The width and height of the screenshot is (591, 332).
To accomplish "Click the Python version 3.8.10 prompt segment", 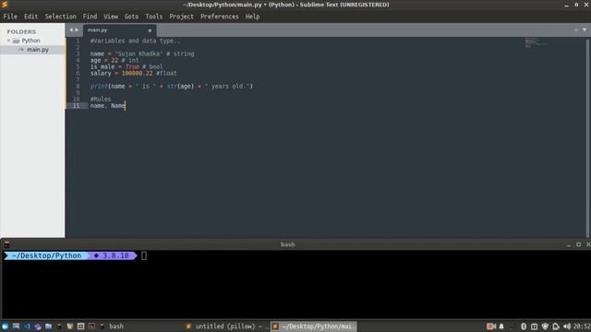I will coord(113,255).
